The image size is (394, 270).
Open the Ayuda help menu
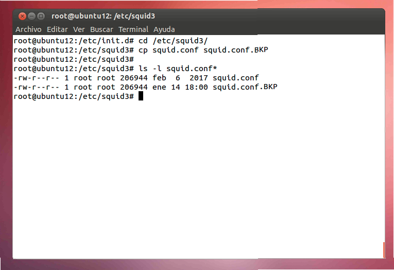[x=164, y=29]
